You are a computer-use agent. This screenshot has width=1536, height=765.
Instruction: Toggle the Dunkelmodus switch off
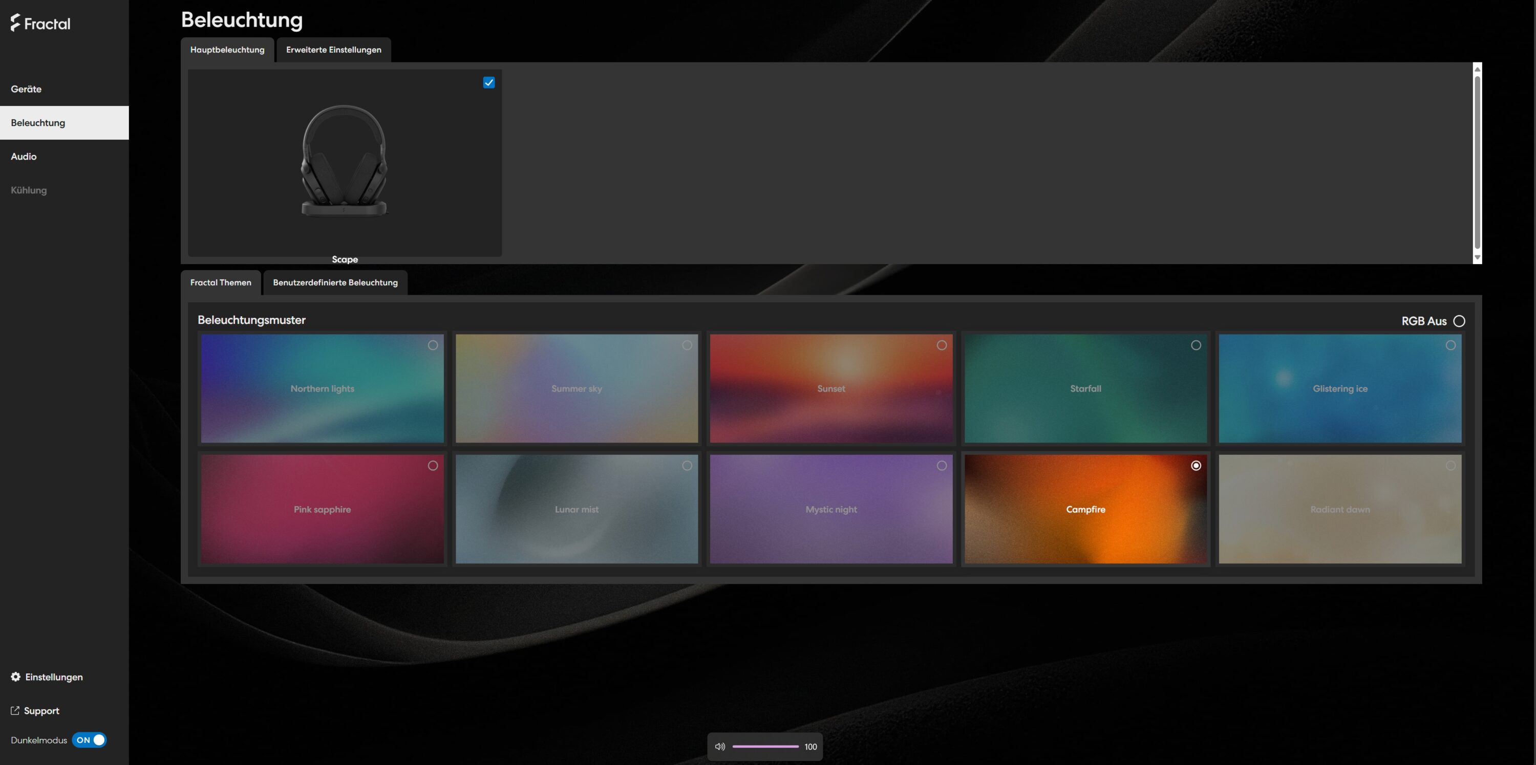click(90, 740)
